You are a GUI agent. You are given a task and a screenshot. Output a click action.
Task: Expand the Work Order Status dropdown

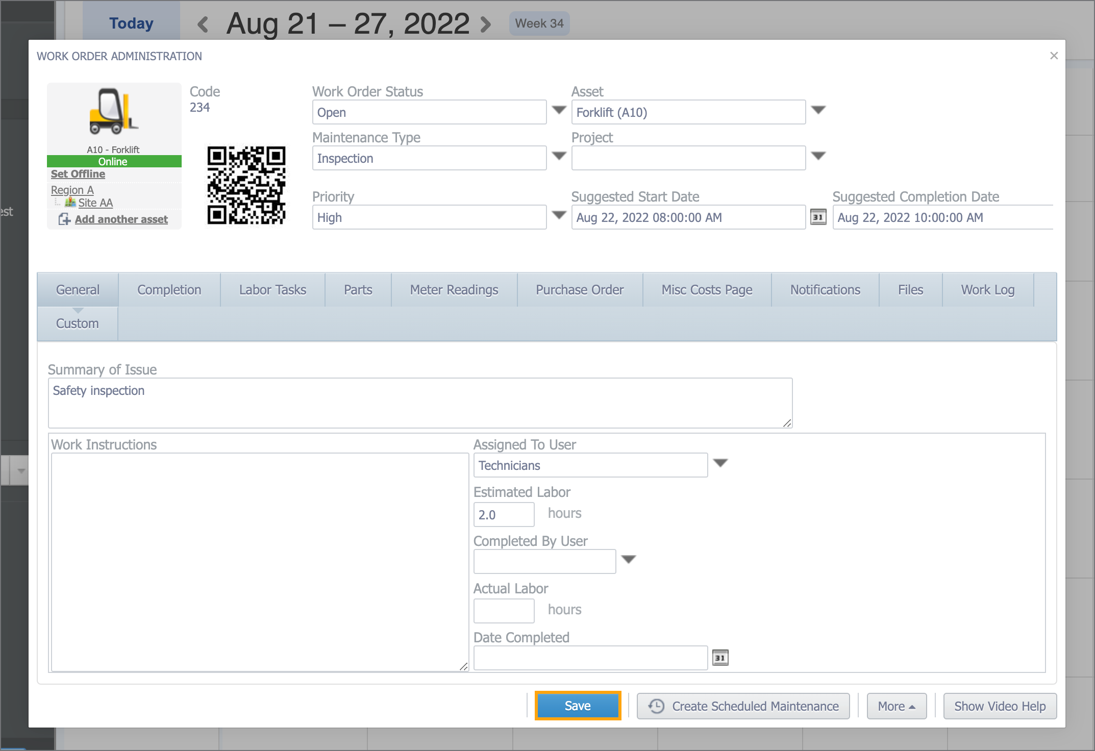[559, 110]
